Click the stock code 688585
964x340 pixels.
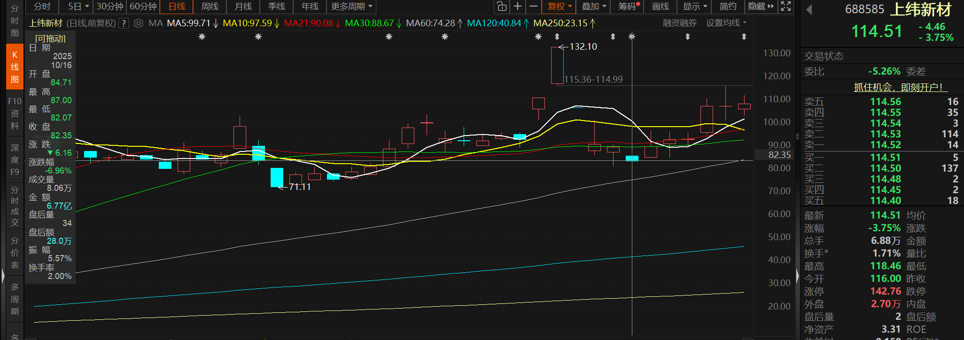click(864, 9)
